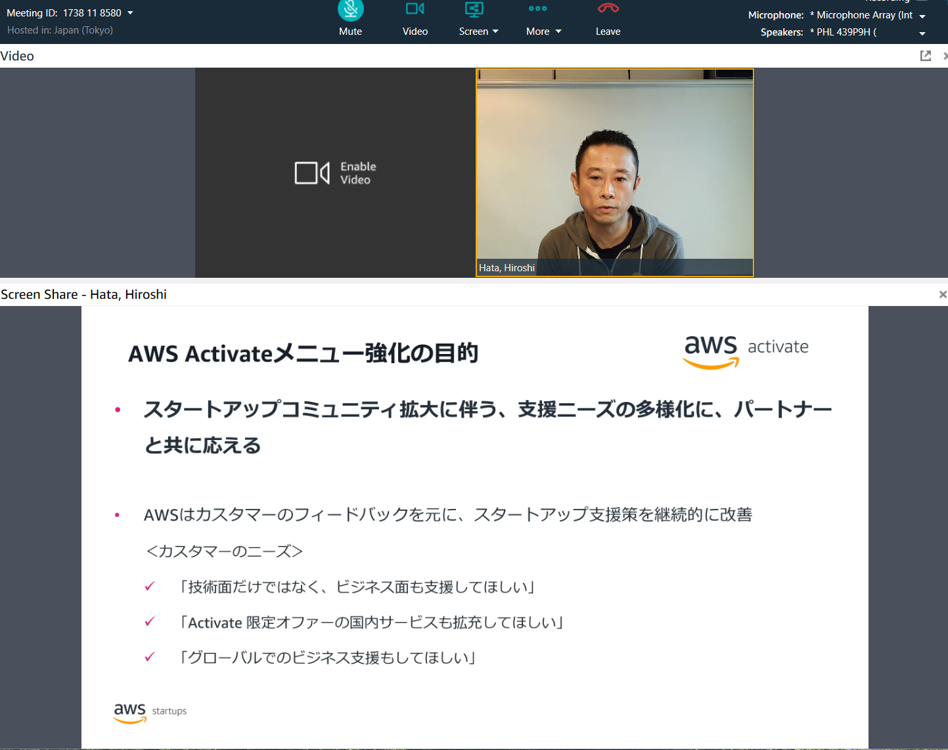Pop out the Video panel into a window

pyautogui.click(x=926, y=56)
